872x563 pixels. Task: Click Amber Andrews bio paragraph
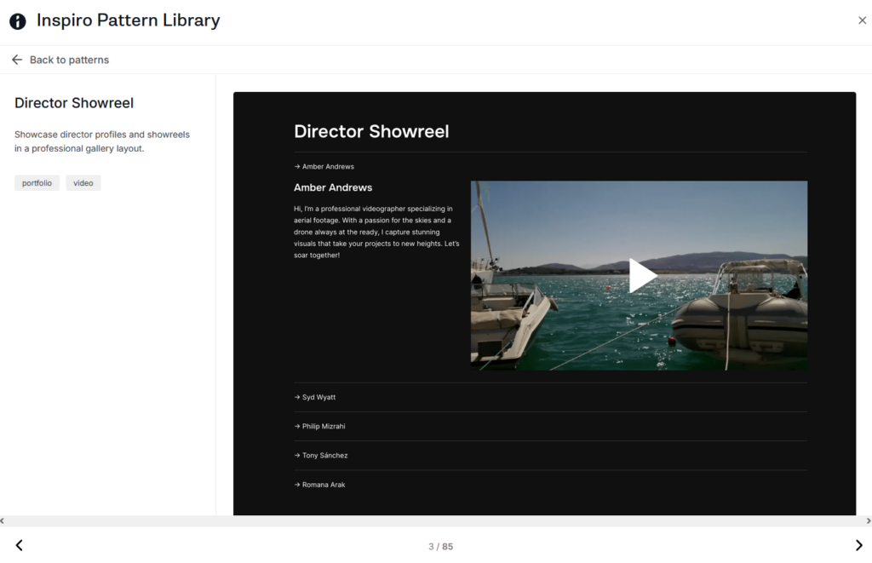tap(376, 232)
